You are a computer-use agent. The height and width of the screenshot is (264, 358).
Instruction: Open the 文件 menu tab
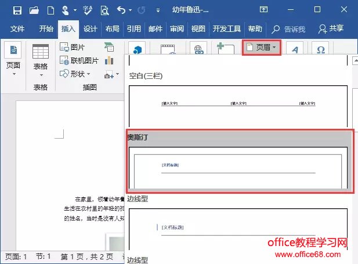[17, 29]
